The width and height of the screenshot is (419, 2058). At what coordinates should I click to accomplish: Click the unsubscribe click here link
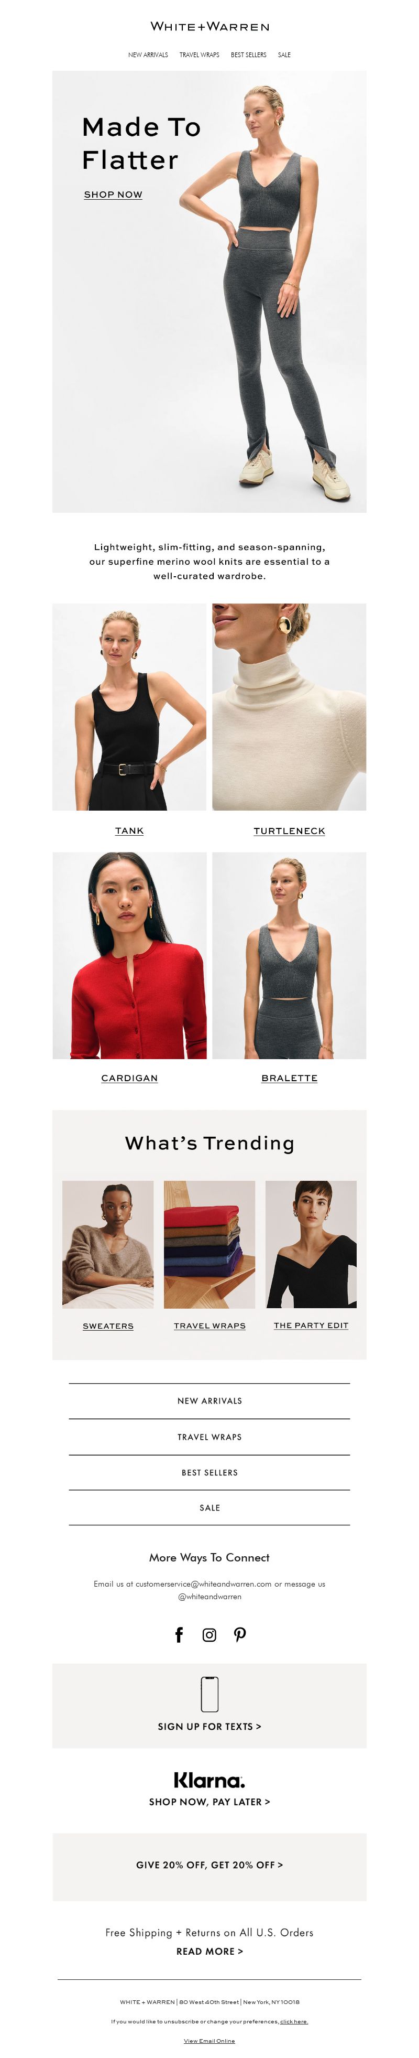pyautogui.click(x=294, y=2022)
